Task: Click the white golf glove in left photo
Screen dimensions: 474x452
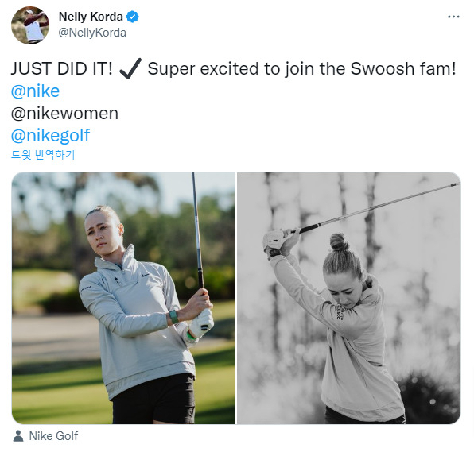Action: tap(200, 324)
